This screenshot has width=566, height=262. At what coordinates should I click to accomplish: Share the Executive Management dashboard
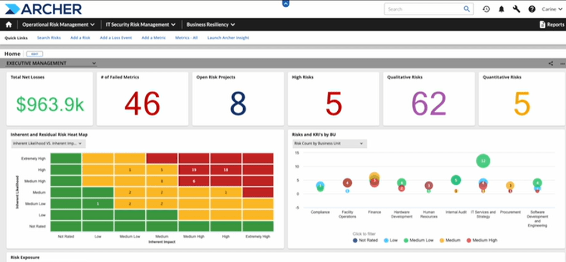[x=551, y=63]
